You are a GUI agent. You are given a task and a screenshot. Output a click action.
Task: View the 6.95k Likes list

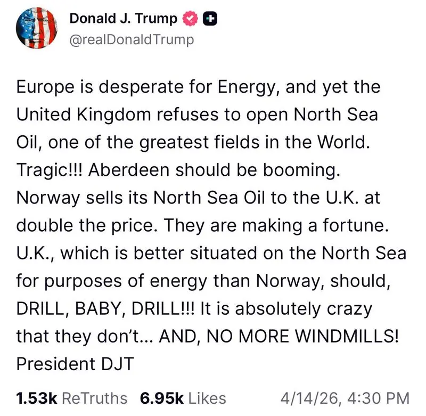click(x=183, y=398)
